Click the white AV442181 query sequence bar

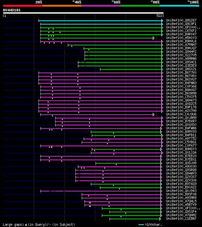[83, 13]
